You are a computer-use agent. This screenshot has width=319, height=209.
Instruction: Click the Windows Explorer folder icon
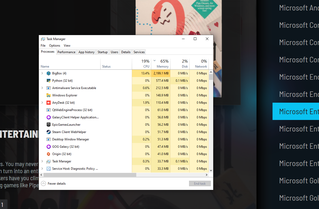click(x=48, y=95)
